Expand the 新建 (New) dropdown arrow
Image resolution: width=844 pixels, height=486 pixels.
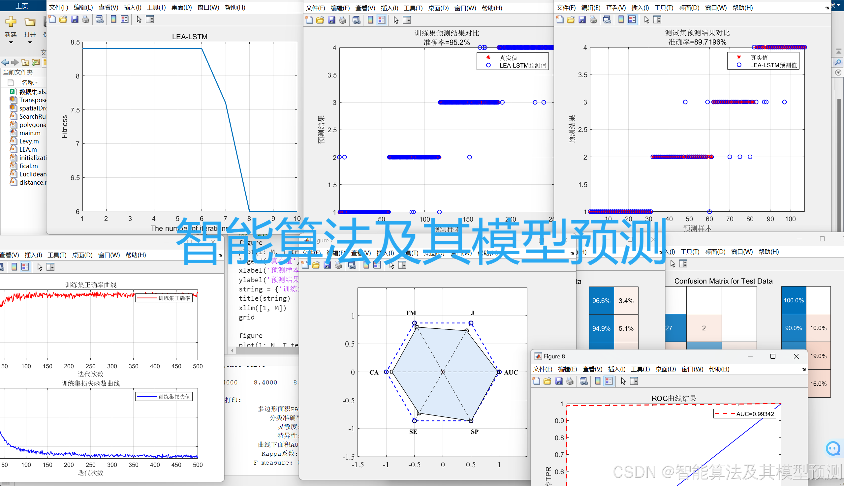pos(11,43)
